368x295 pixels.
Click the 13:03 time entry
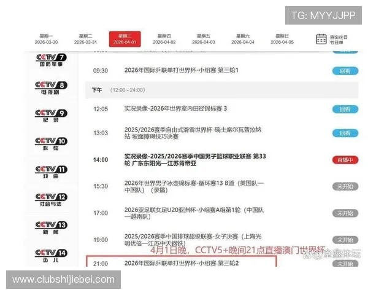coord(101,133)
